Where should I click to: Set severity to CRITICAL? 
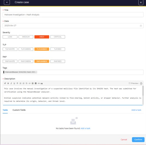point(58,37)
